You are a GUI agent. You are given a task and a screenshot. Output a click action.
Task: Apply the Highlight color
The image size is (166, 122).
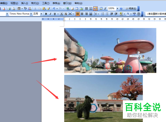pos(121,14)
